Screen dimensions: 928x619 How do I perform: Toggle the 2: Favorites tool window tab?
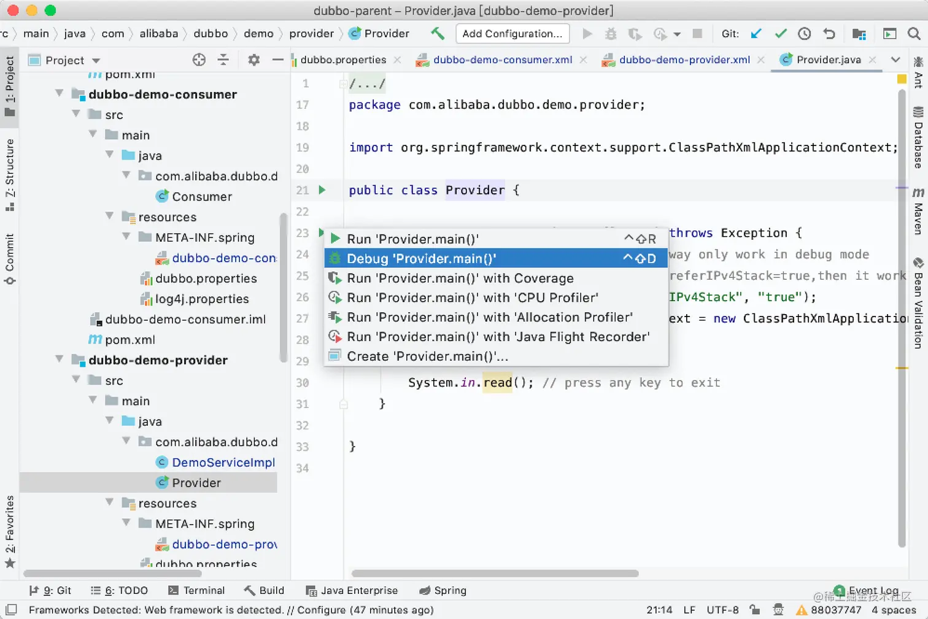click(10, 531)
